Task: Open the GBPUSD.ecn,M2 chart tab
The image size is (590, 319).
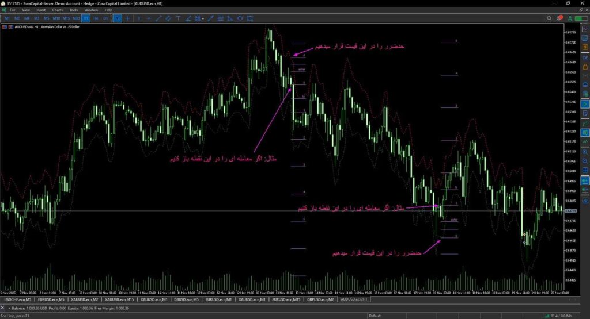Action: (x=320, y=299)
